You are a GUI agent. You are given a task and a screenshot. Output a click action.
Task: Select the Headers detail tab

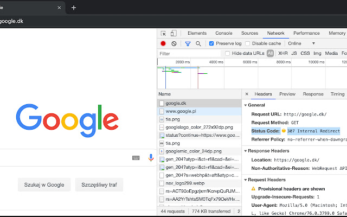(263, 94)
